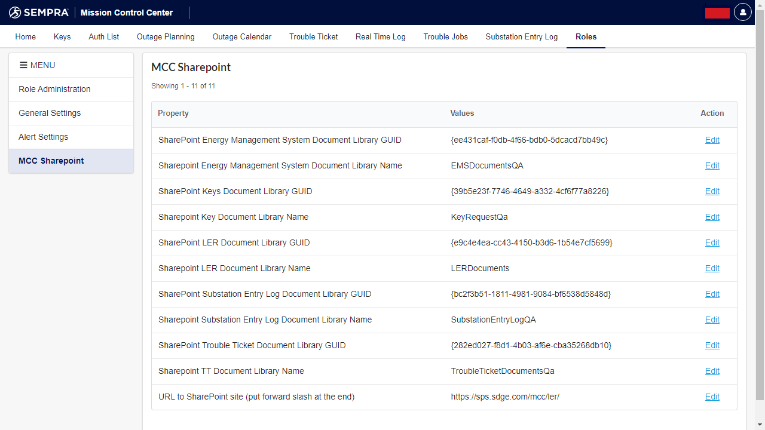Switch to the Roles tab

click(586, 36)
